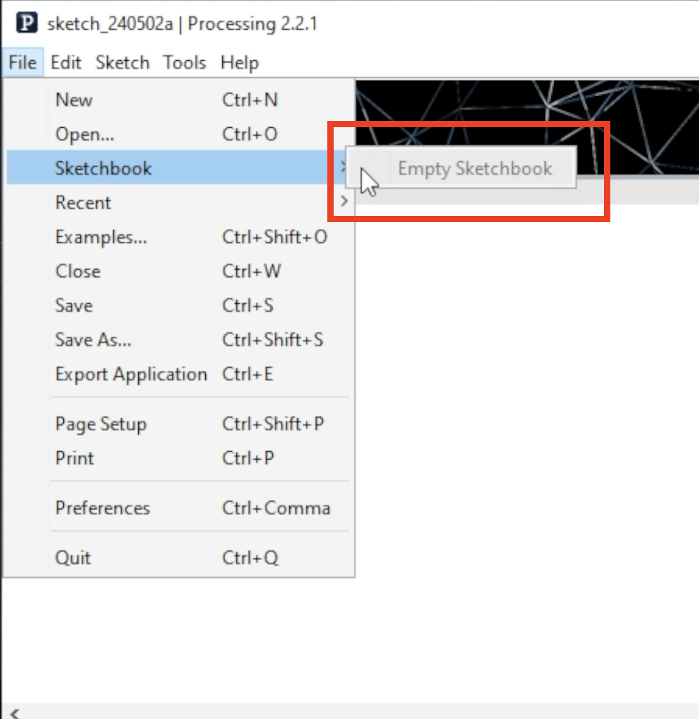Image resolution: width=699 pixels, height=719 pixels.
Task: Open Page Setup from the menu
Action: click(179, 423)
